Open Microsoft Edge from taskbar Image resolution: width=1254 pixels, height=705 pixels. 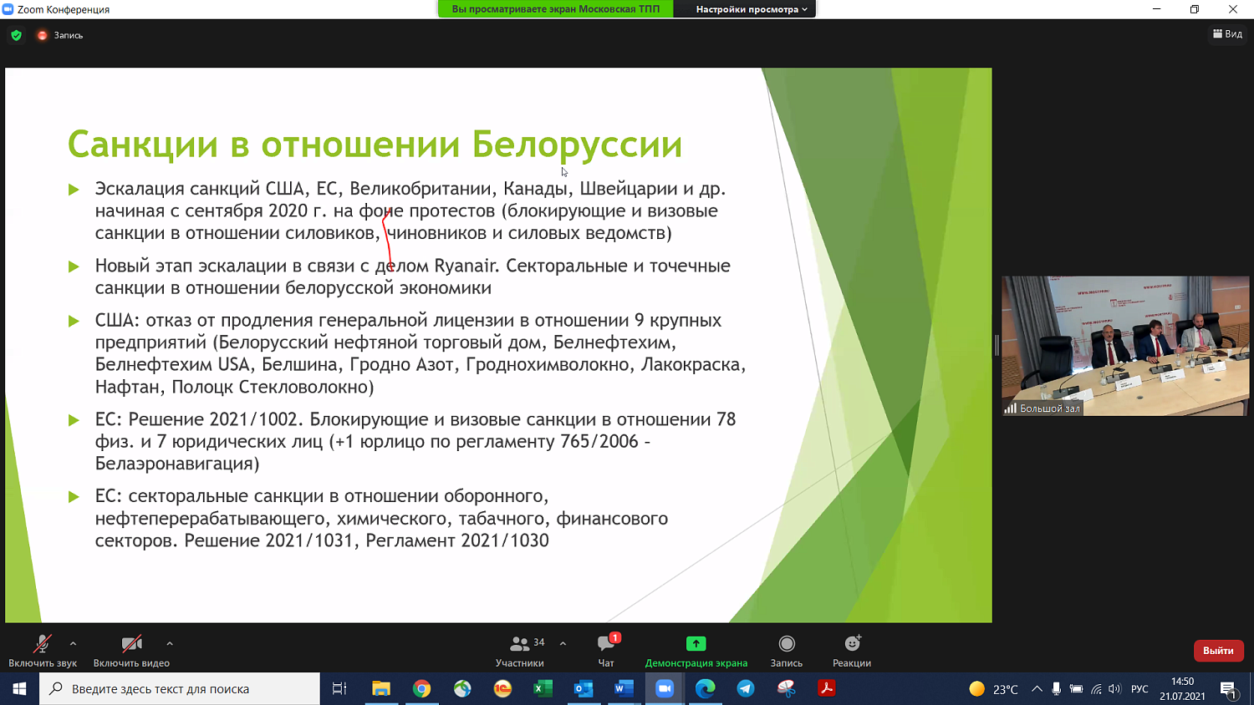(x=705, y=689)
